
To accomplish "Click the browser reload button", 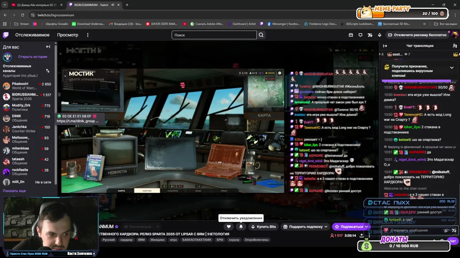I will pyautogui.click(x=23, y=15).
